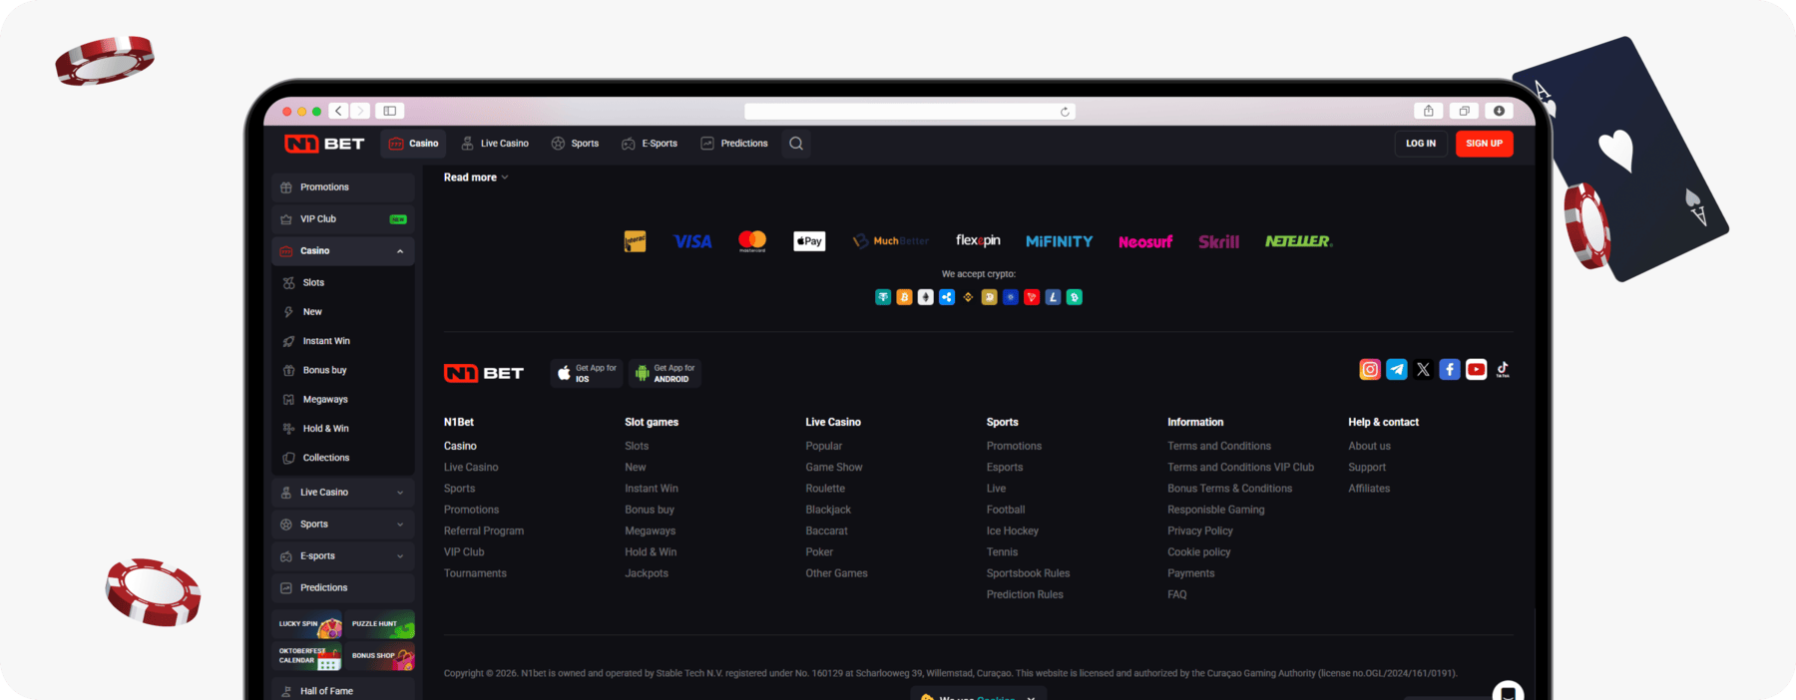Open the search magnifier icon

796,144
